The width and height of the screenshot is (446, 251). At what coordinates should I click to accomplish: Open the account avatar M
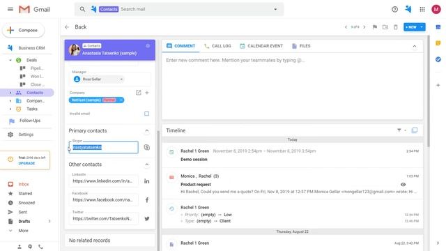click(436, 9)
